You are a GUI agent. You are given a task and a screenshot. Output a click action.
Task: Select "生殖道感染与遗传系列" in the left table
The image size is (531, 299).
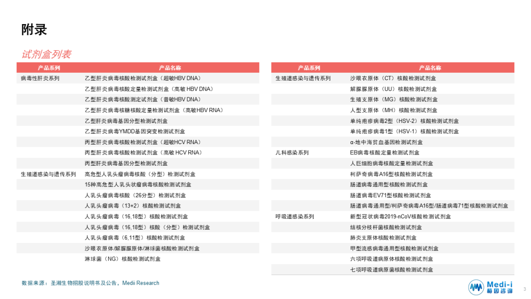coord(48,174)
